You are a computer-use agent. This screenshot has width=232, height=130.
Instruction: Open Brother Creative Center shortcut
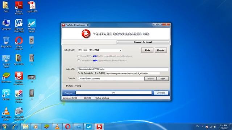point(19,96)
